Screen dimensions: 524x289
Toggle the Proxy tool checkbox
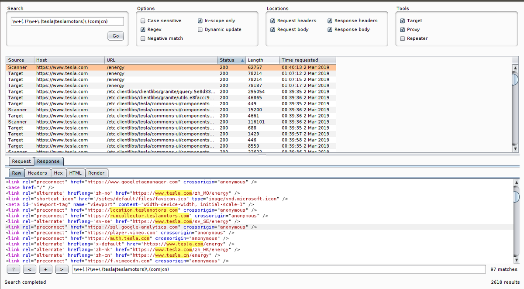pyautogui.click(x=402, y=30)
